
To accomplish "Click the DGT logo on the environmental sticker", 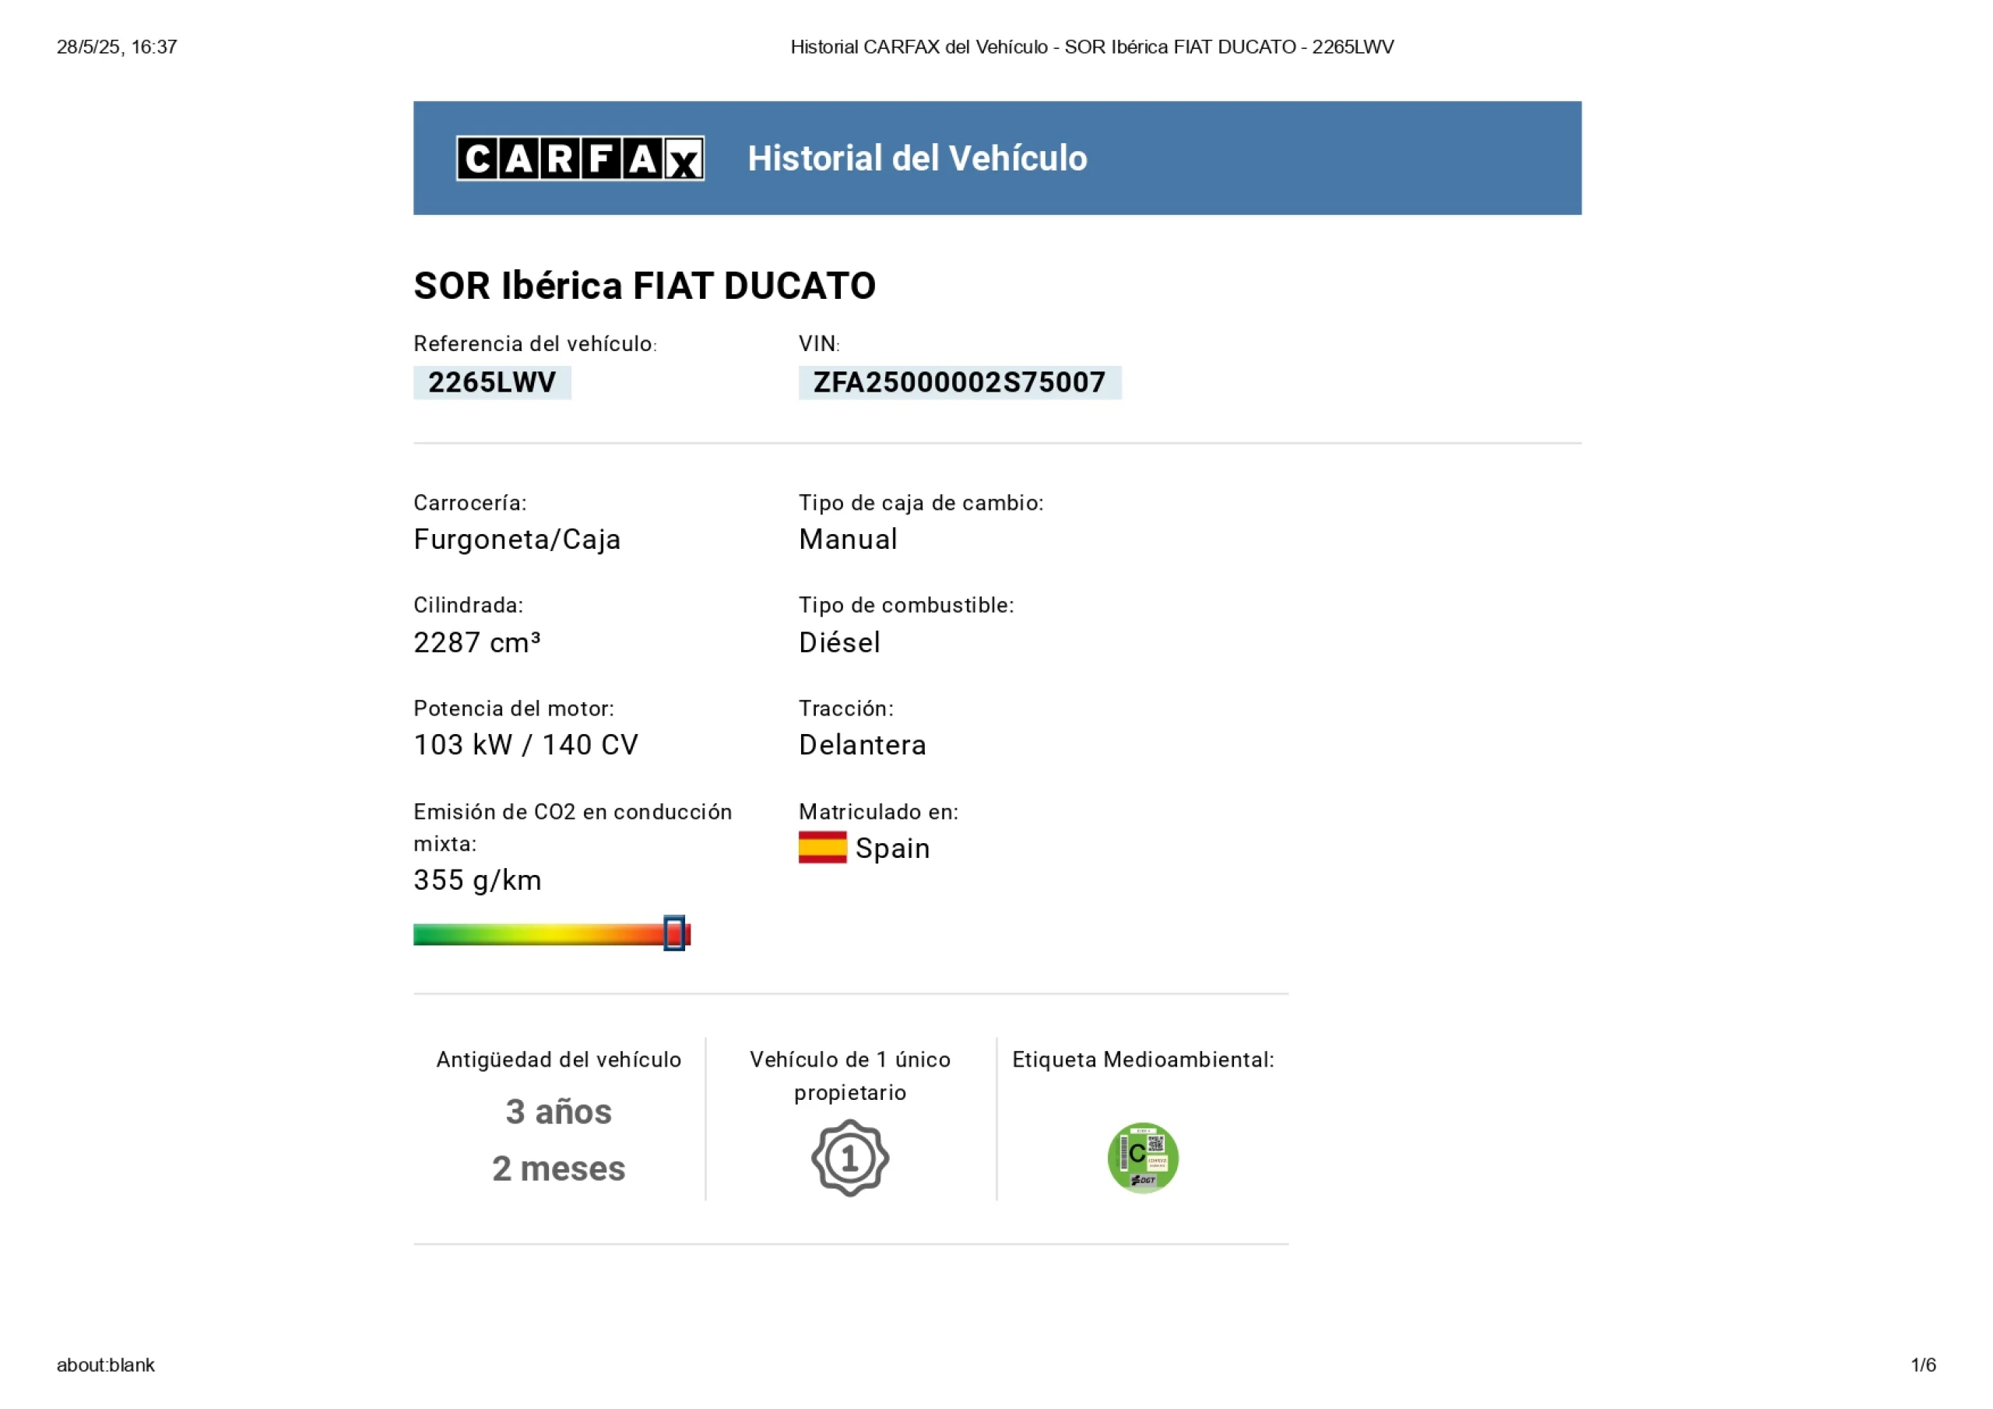I will pos(1144,1181).
